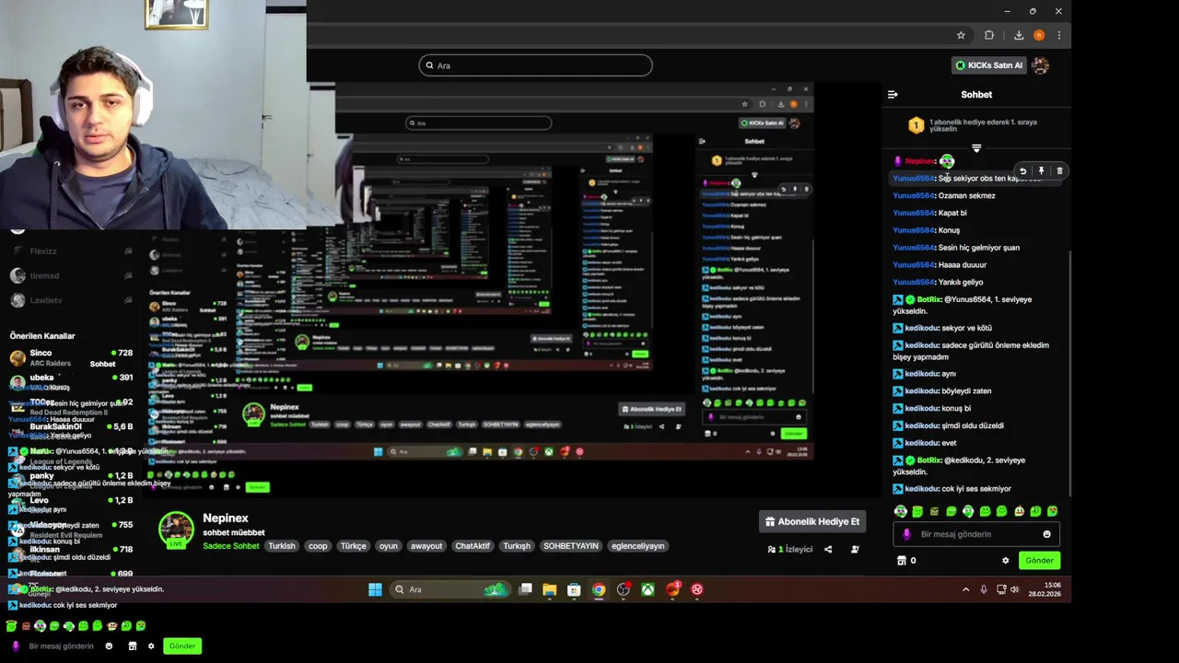This screenshot has width=1179, height=663.
Task: View the 1 İzleyici viewer count
Action: click(789, 550)
